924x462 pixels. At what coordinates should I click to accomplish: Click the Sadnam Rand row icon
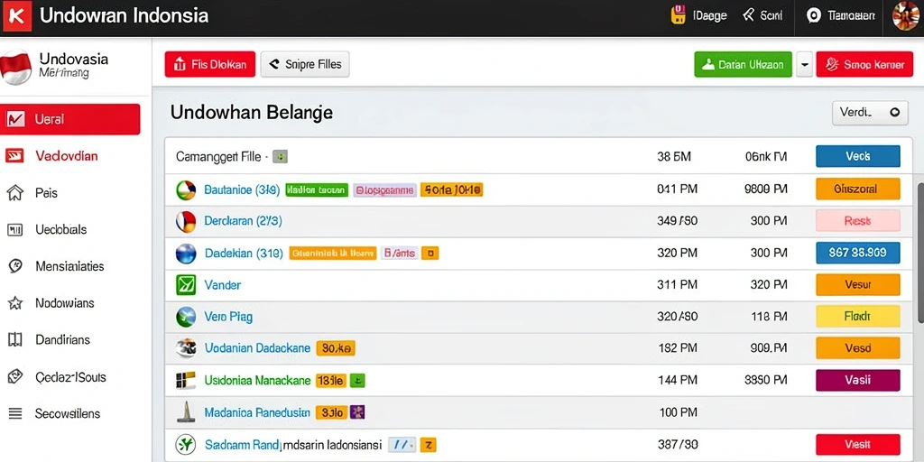pyautogui.click(x=186, y=444)
